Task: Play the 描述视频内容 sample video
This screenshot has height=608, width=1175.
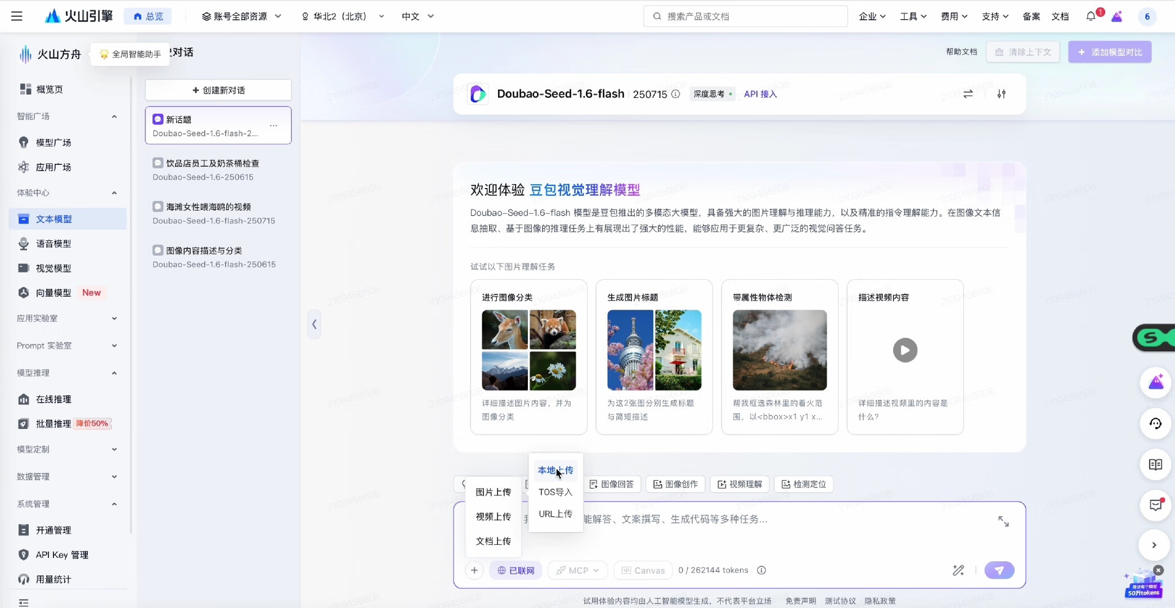Action: tap(905, 350)
